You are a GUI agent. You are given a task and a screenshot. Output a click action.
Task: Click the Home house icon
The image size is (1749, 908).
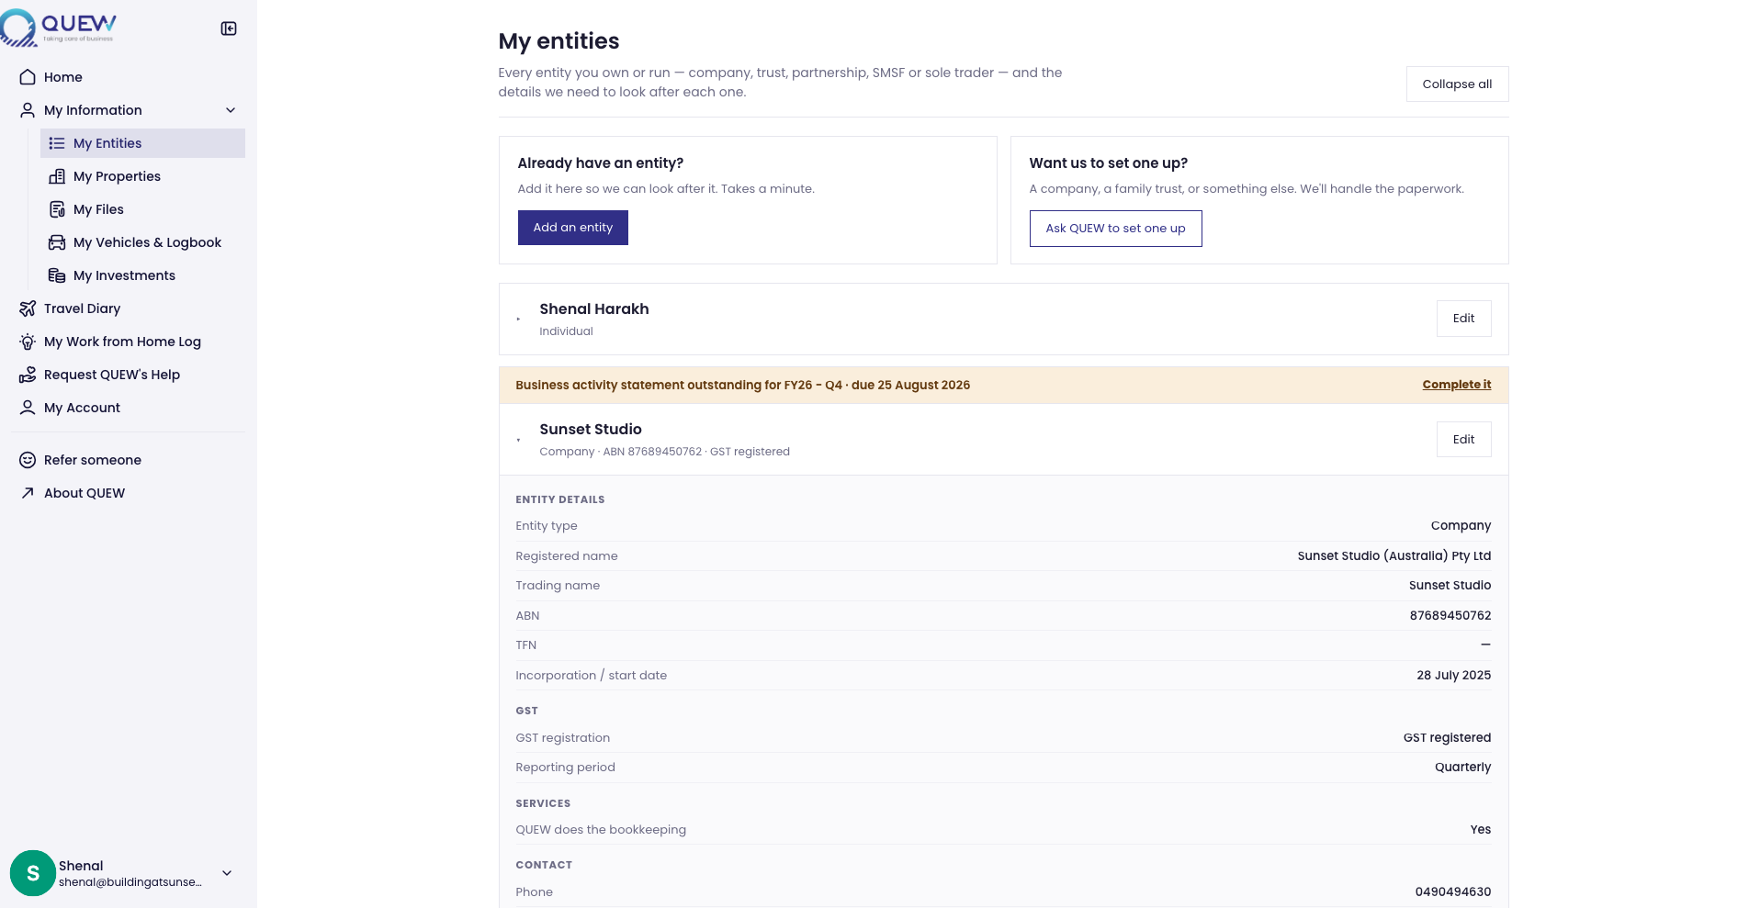tap(28, 77)
